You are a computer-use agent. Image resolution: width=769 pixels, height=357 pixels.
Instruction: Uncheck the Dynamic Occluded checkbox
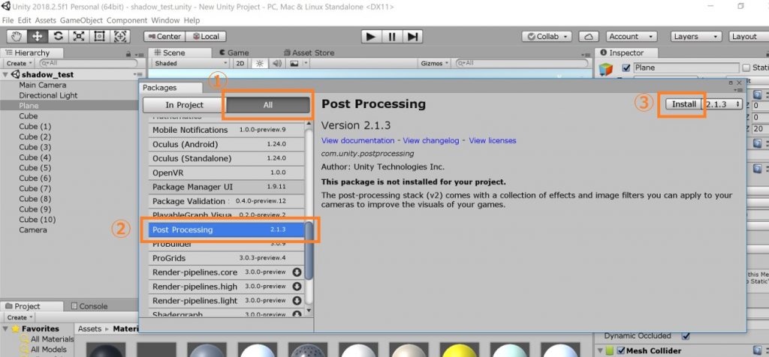click(x=686, y=336)
